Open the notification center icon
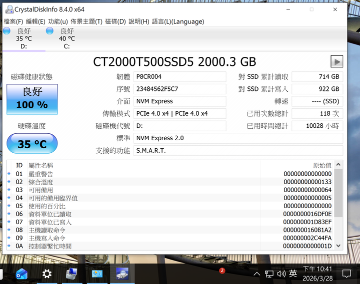 [x=346, y=274]
